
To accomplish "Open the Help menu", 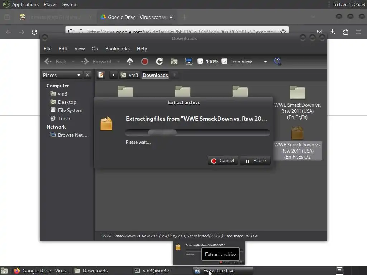I will click(x=142, y=49).
